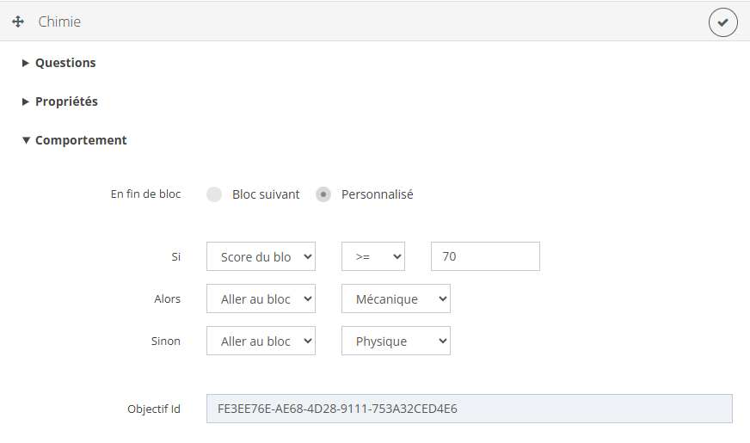Collapse the Comportement section arrow
The height and width of the screenshot is (443, 750).
pos(26,140)
